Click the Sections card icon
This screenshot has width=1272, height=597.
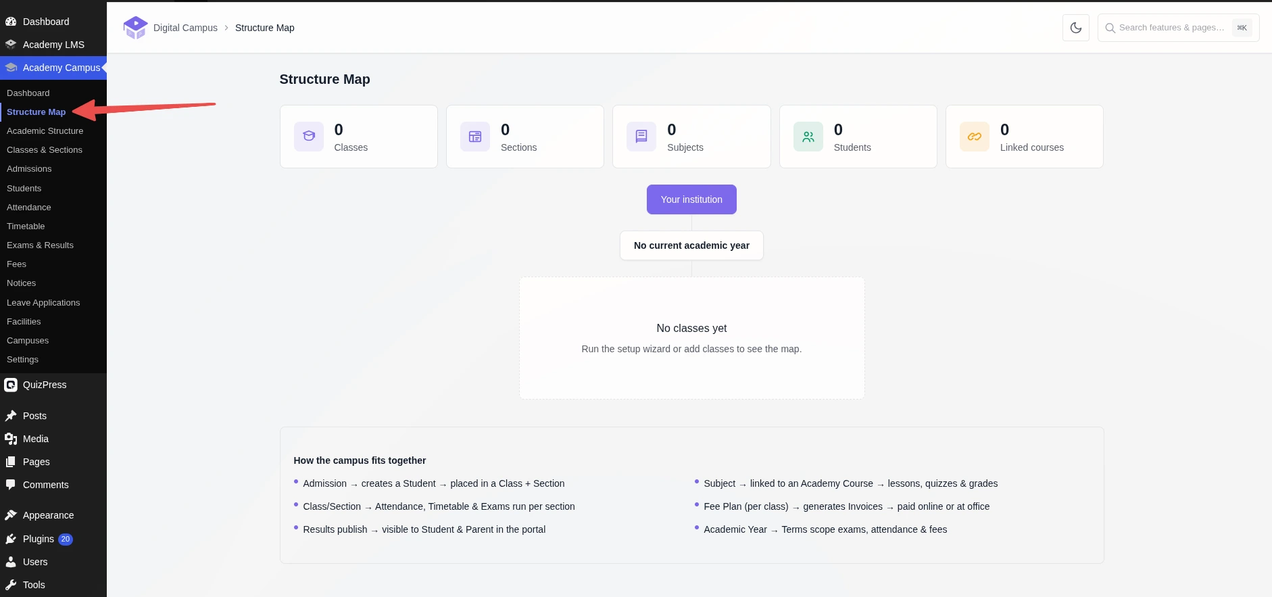point(475,137)
